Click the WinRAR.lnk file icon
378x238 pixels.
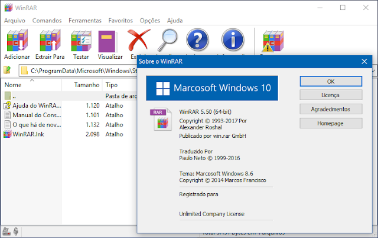[8, 134]
